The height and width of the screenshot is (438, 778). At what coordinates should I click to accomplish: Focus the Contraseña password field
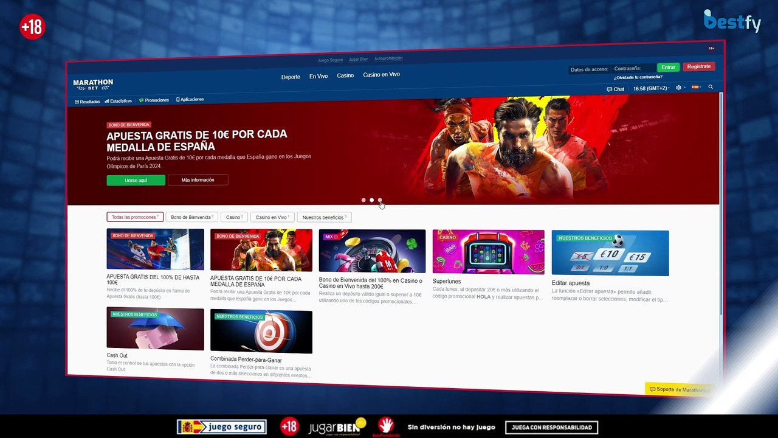point(633,68)
